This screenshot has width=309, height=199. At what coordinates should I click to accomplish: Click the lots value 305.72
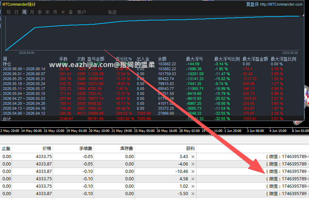(65, 89)
